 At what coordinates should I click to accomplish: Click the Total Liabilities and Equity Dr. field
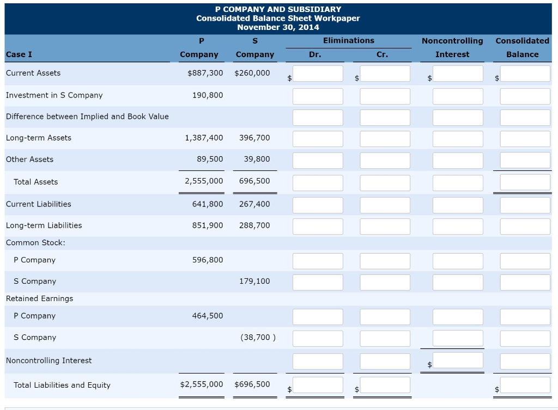tap(318, 384)
